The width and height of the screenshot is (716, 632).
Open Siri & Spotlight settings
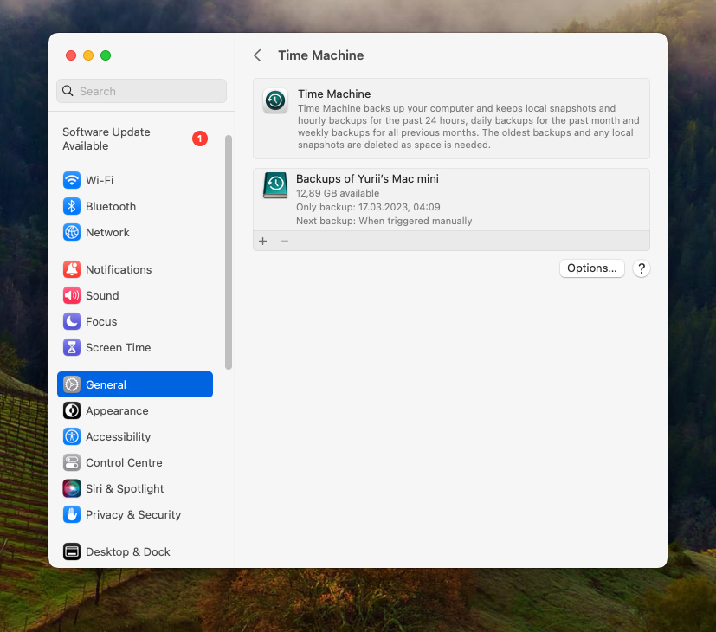click(x=123, y=488)
